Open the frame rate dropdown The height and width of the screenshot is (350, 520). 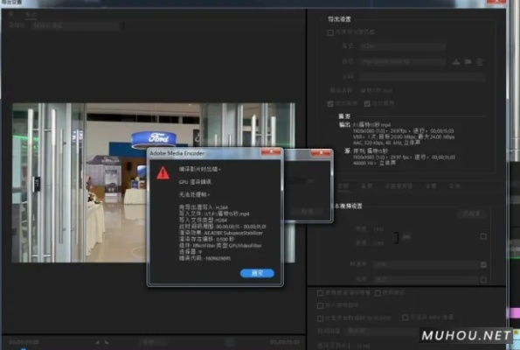click(x=426, y=264)
